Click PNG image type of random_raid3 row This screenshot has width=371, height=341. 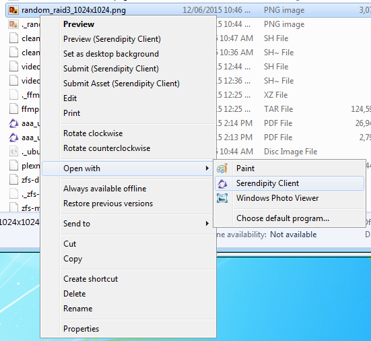pos(284,10)
